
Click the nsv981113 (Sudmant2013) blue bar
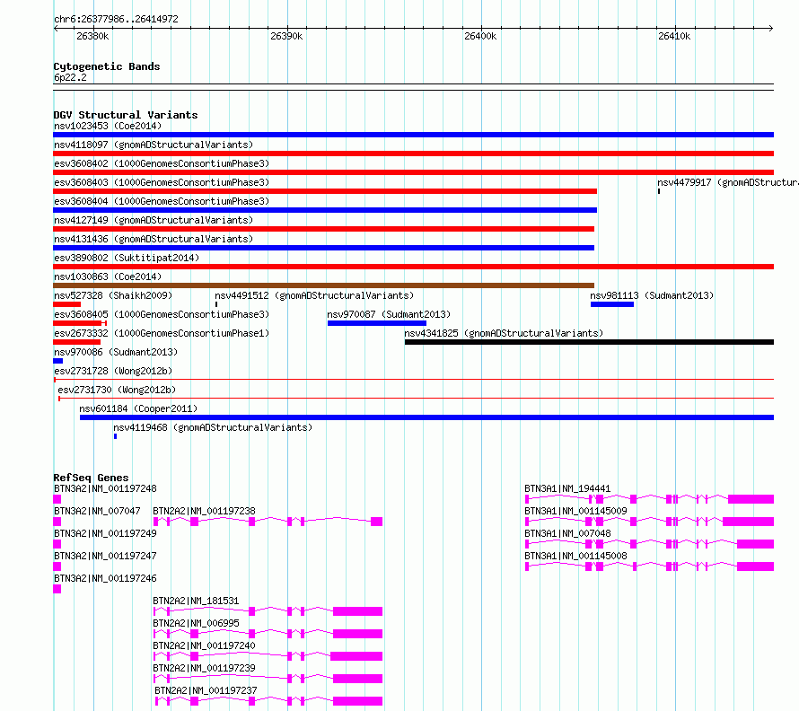tap(612, 304)
